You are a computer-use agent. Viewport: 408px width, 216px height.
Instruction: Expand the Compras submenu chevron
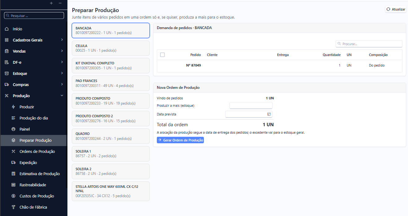tap(62, 84)
